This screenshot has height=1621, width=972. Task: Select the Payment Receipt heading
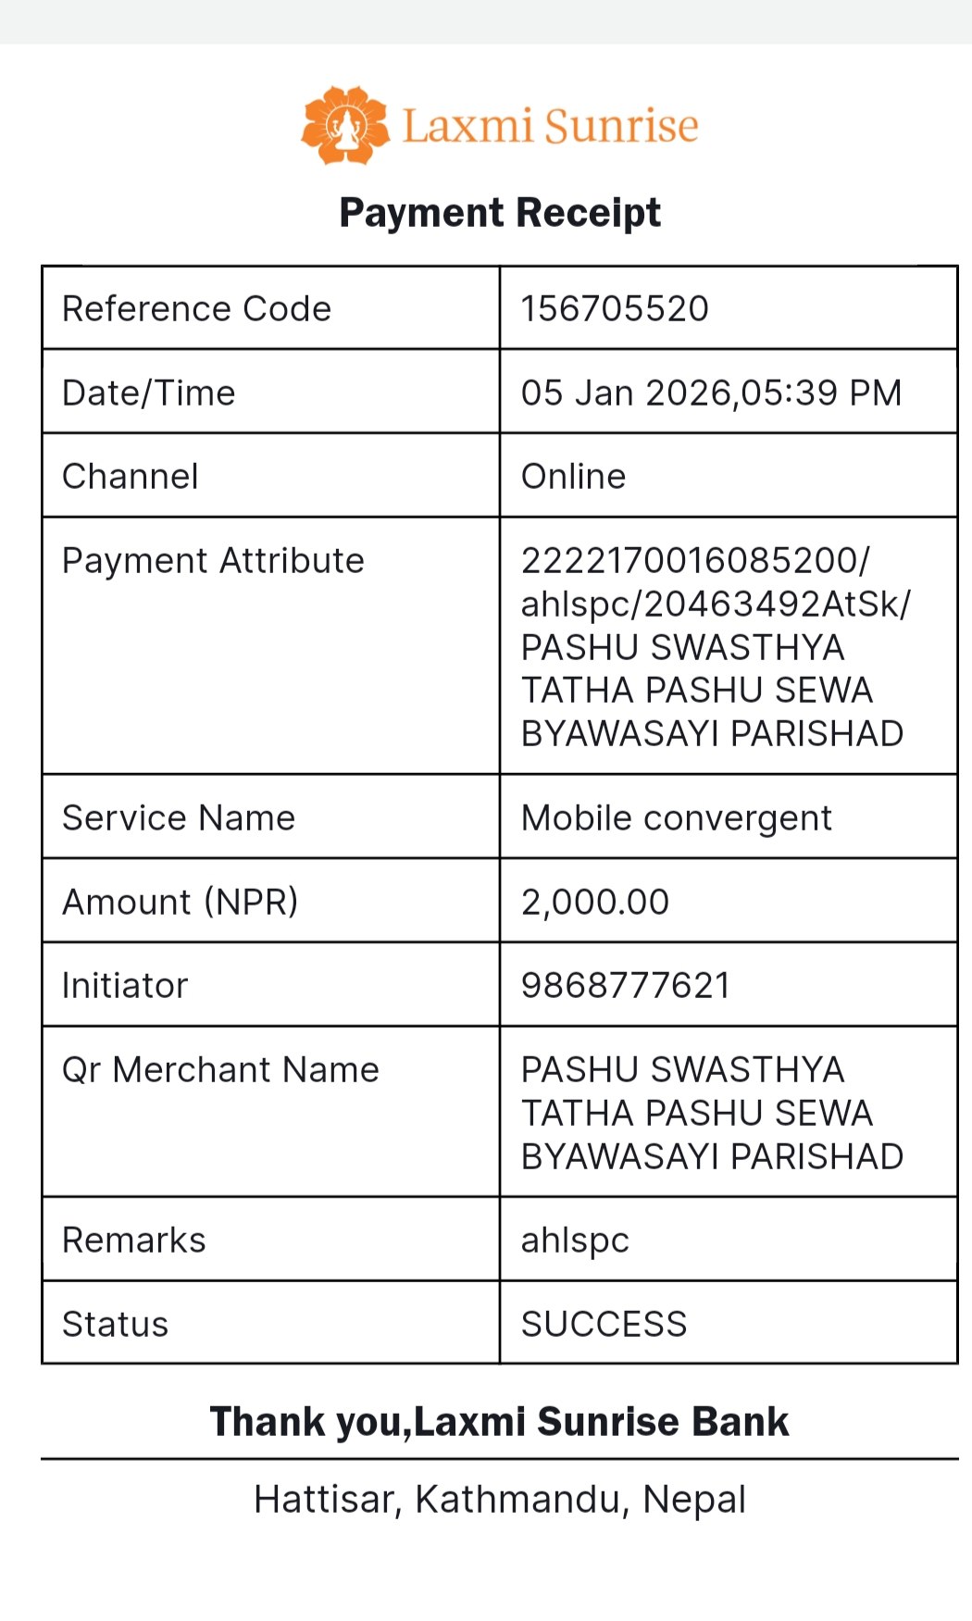click(x=500, y=213)
